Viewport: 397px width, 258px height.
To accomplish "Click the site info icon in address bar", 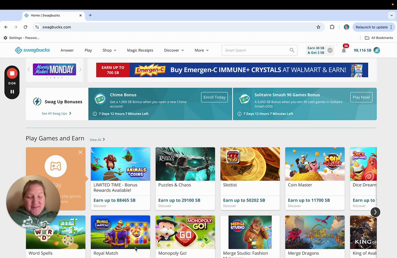I will (x=37, y=27).
